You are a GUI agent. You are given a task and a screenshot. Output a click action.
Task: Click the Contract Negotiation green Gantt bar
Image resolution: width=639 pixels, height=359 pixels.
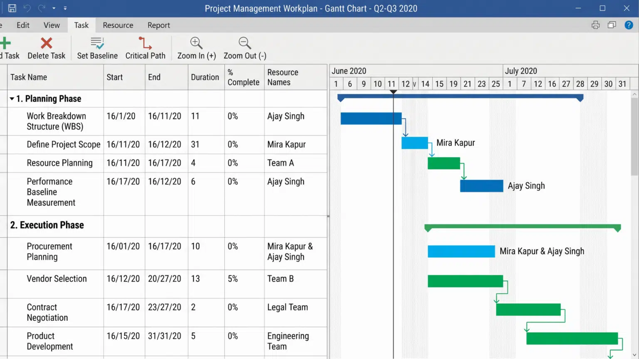coord(528,310)
